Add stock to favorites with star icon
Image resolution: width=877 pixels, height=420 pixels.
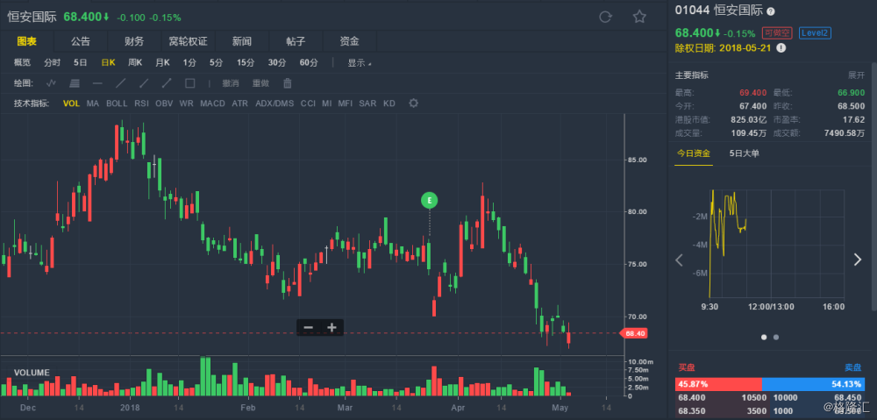pos(639,17)
